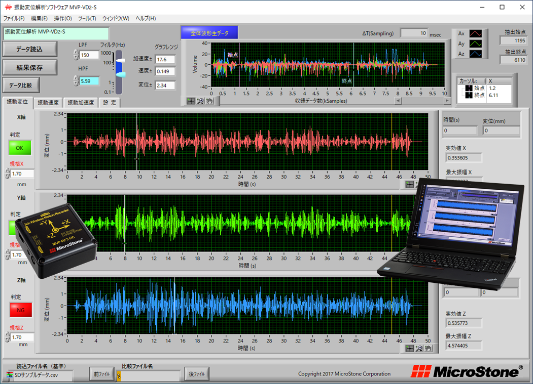Click the 実効値 X value 0.353605

click(464, 158)
